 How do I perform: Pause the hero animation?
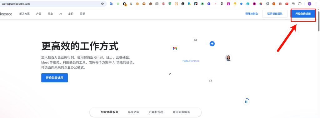coord(246,102)
